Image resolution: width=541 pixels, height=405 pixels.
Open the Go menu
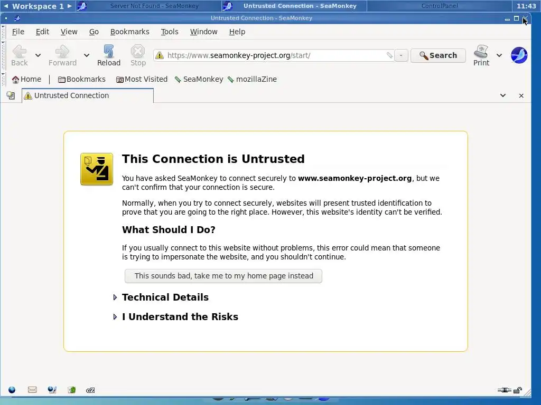point(94,32)
